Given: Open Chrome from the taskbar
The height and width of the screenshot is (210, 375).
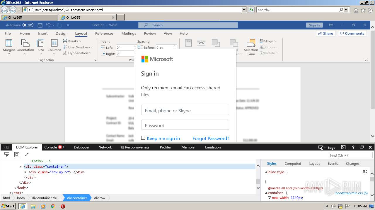Looking at the screenshot, I should (x=53, y=206).
